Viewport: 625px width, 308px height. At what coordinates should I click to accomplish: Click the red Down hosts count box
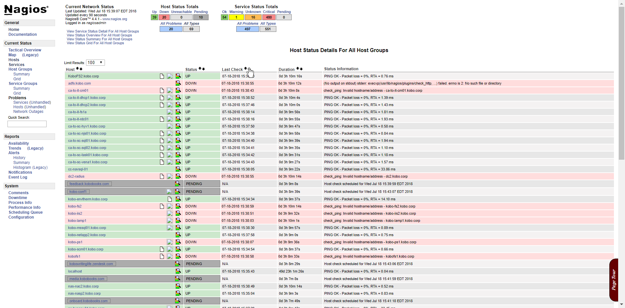click(164, 18)
